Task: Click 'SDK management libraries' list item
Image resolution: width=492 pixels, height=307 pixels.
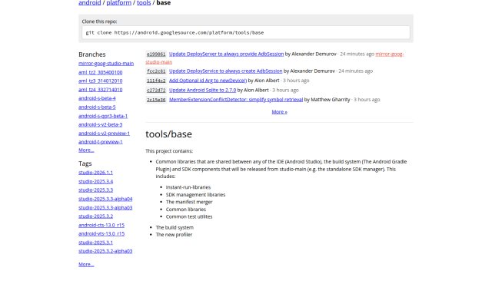Action: pos(195,195)
